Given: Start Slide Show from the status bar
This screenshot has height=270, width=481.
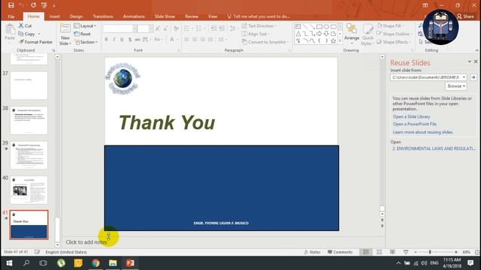Looking at the screenshot, I should pyautogui.click(x=406, y=252).
